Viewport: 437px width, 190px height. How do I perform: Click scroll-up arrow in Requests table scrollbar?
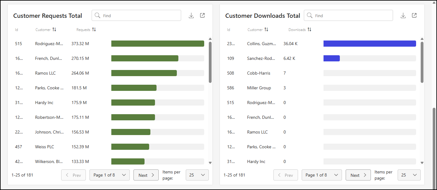210,39
